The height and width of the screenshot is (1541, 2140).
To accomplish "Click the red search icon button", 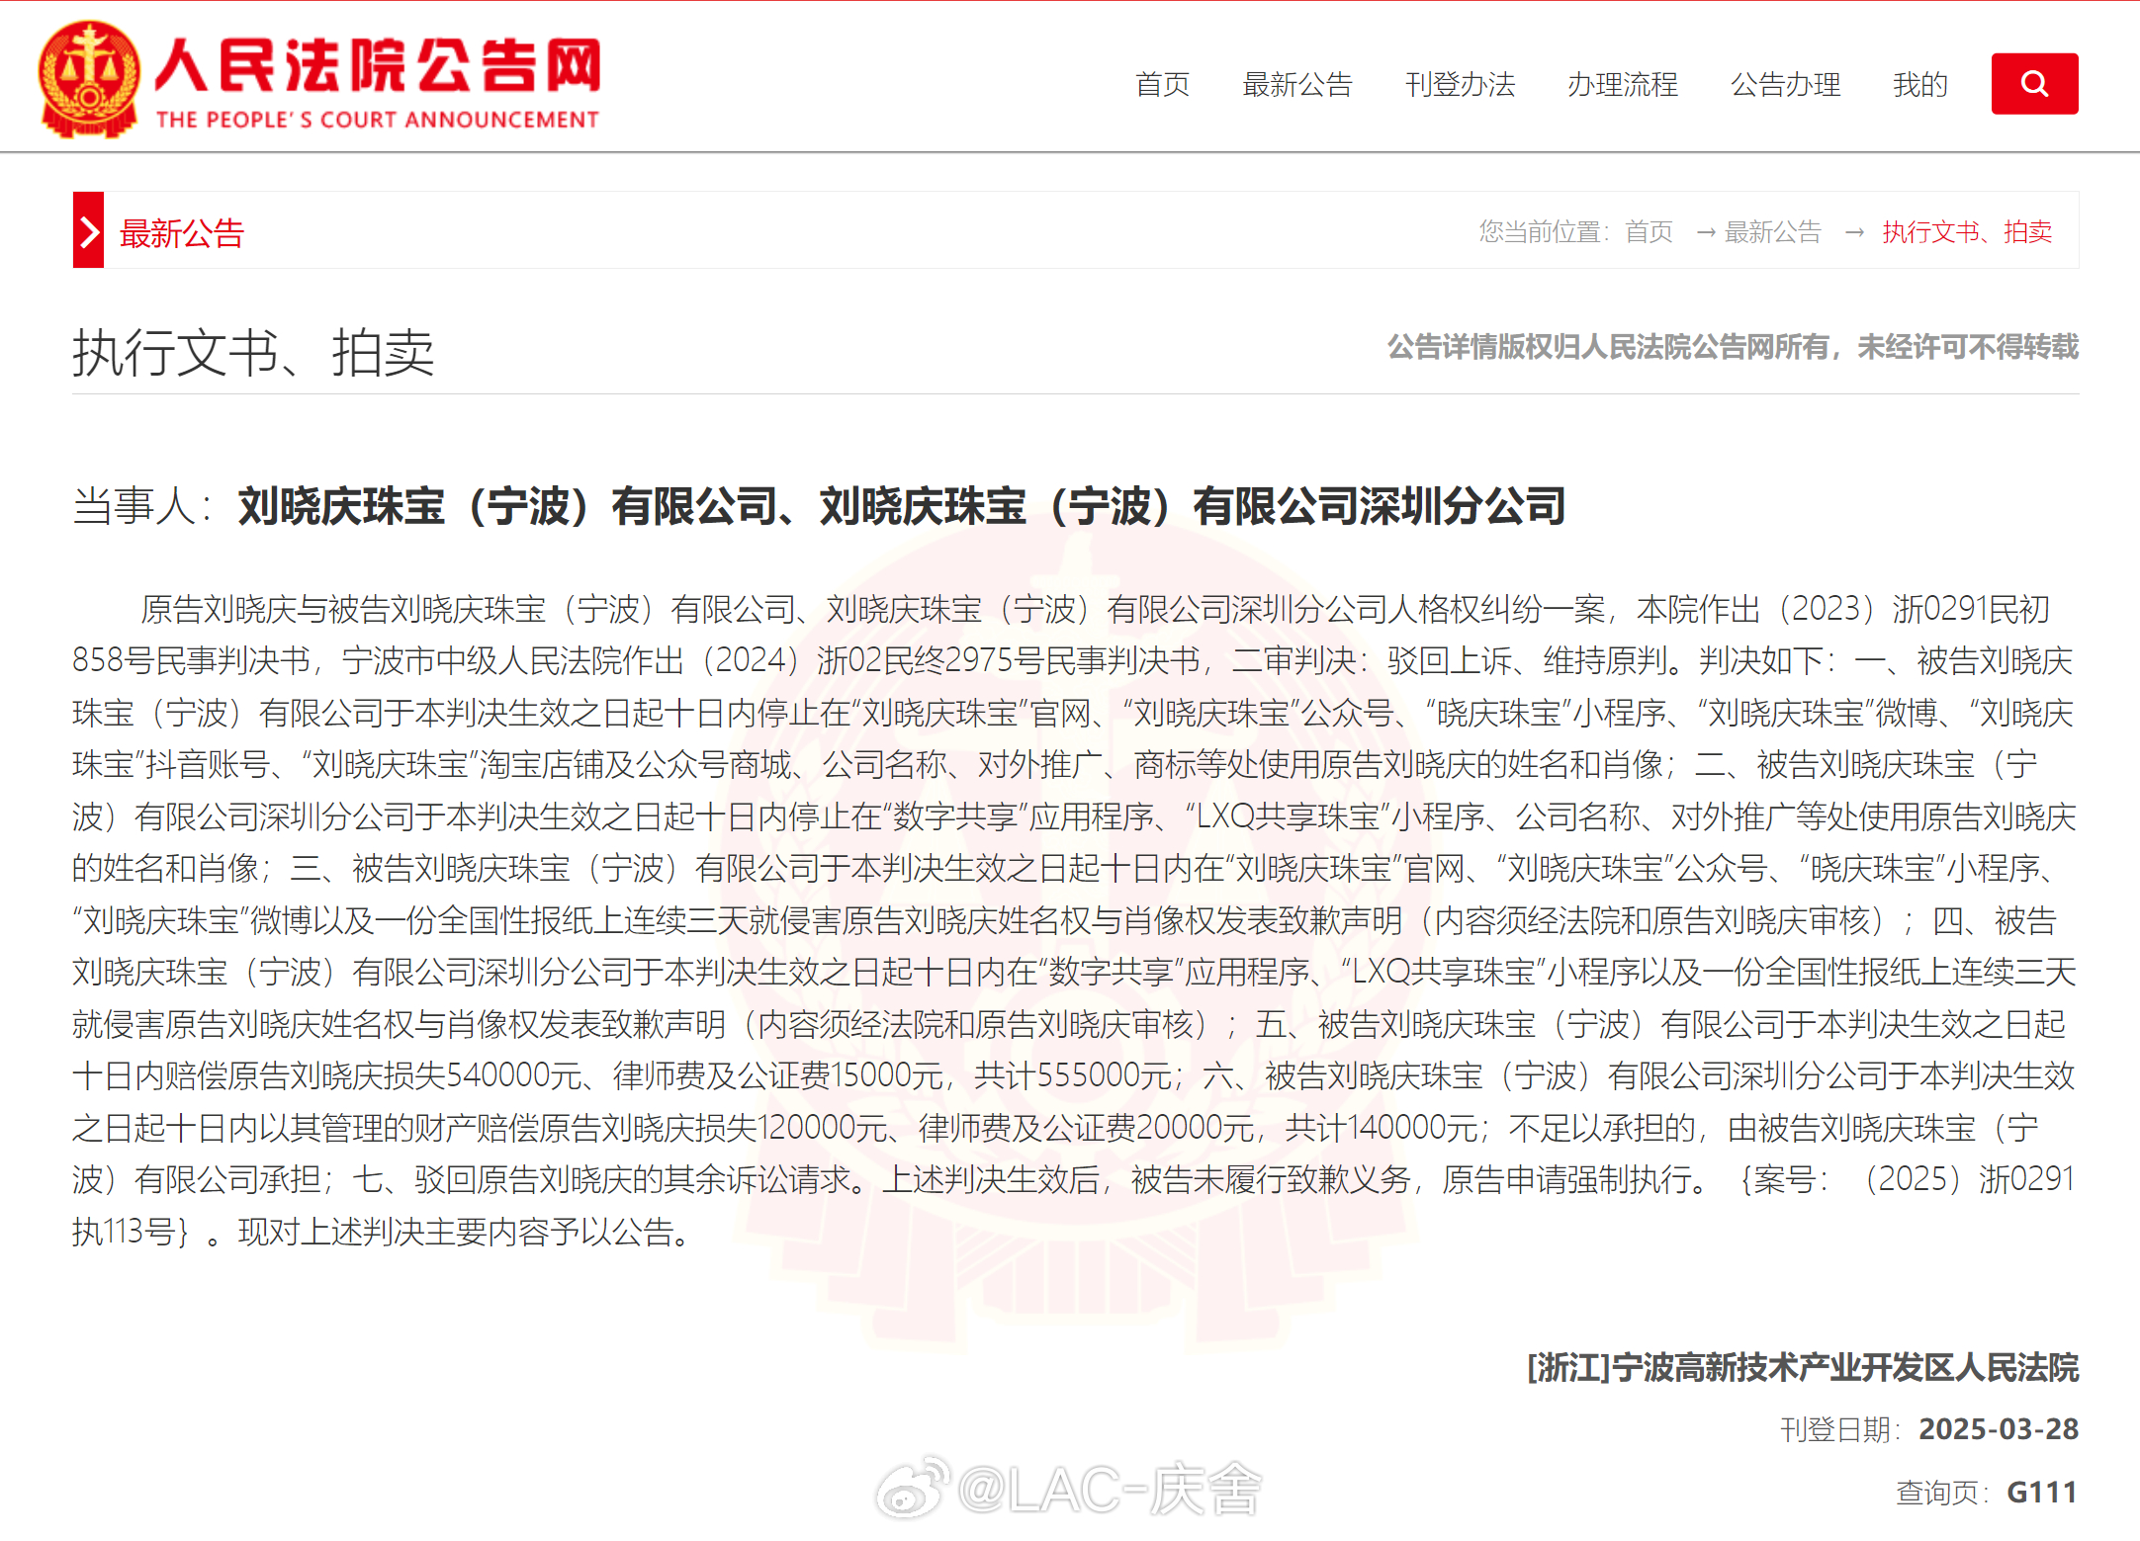I will (x=2034, y=84).
